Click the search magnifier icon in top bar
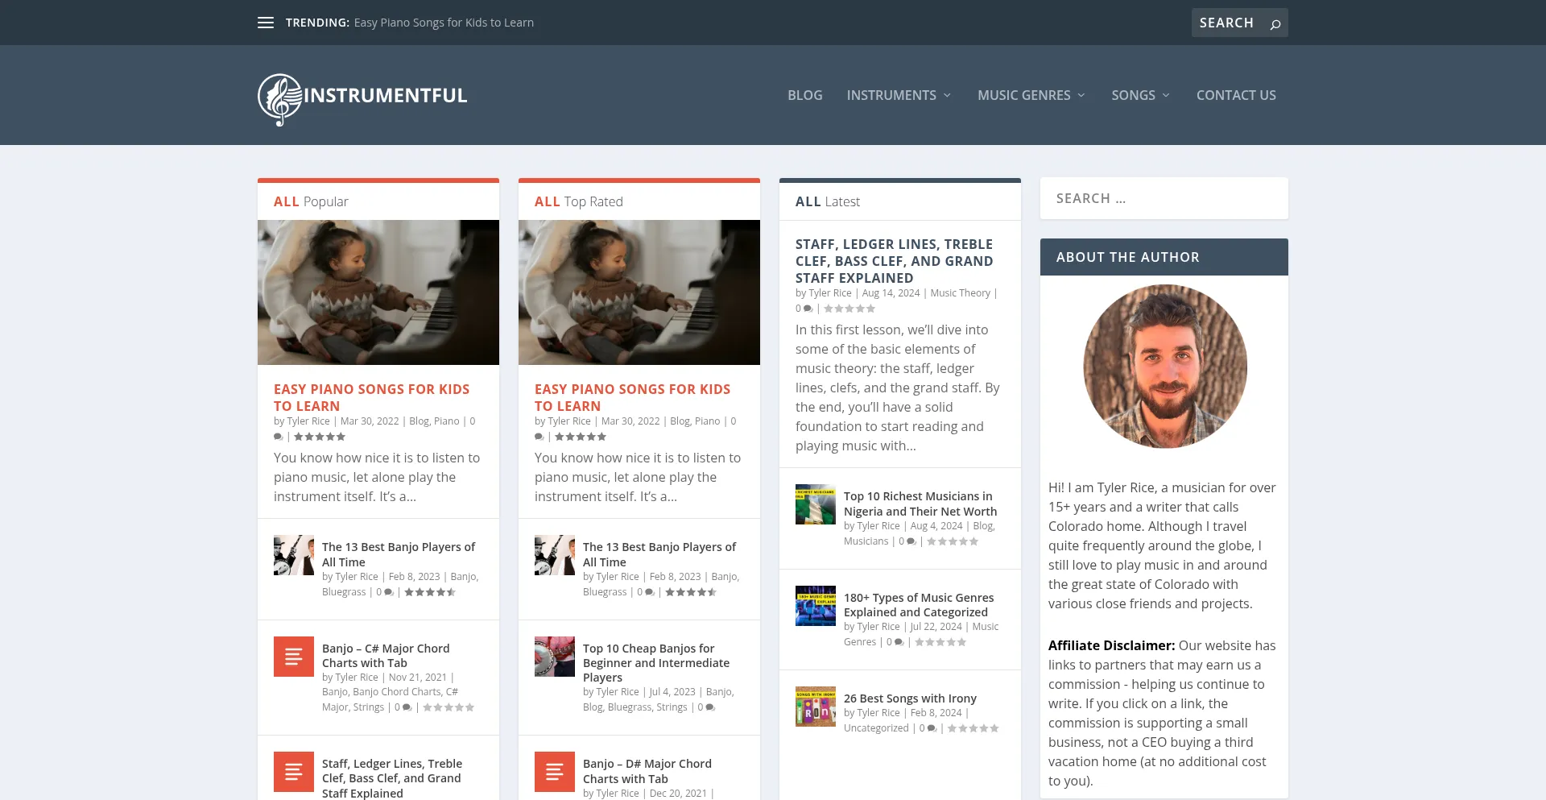1546x800 pixels. (1275, 23)
